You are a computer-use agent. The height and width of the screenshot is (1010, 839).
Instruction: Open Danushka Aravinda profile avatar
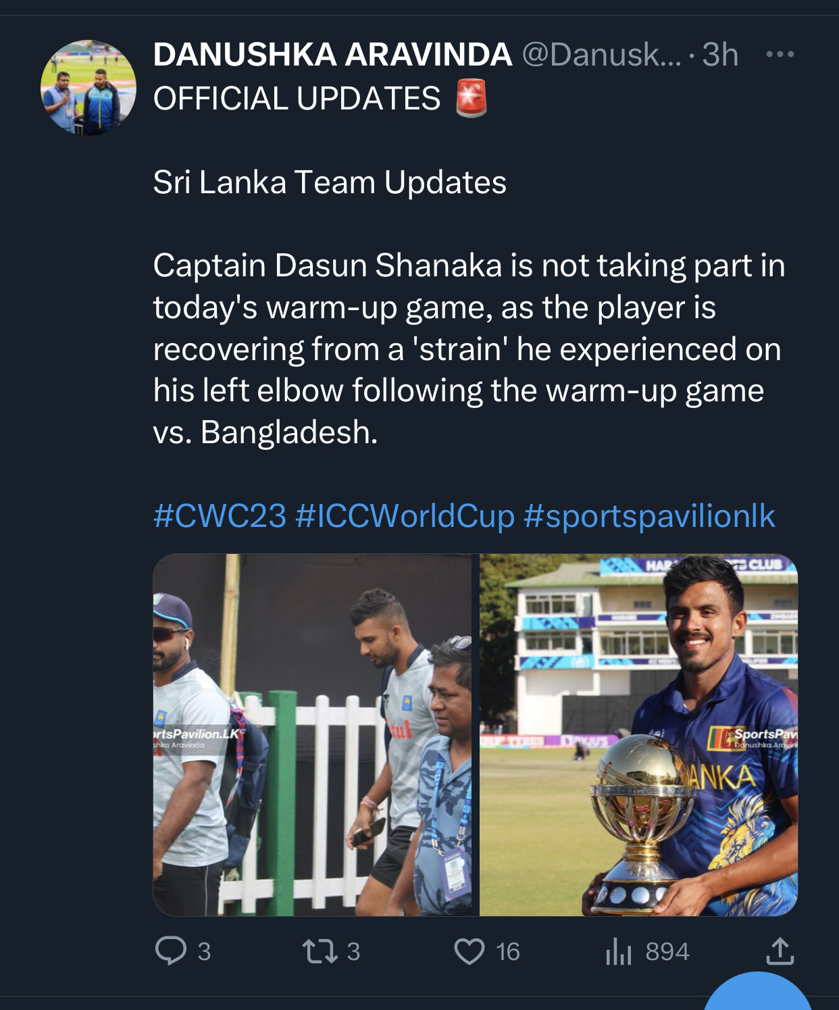(x=88, y=88)
